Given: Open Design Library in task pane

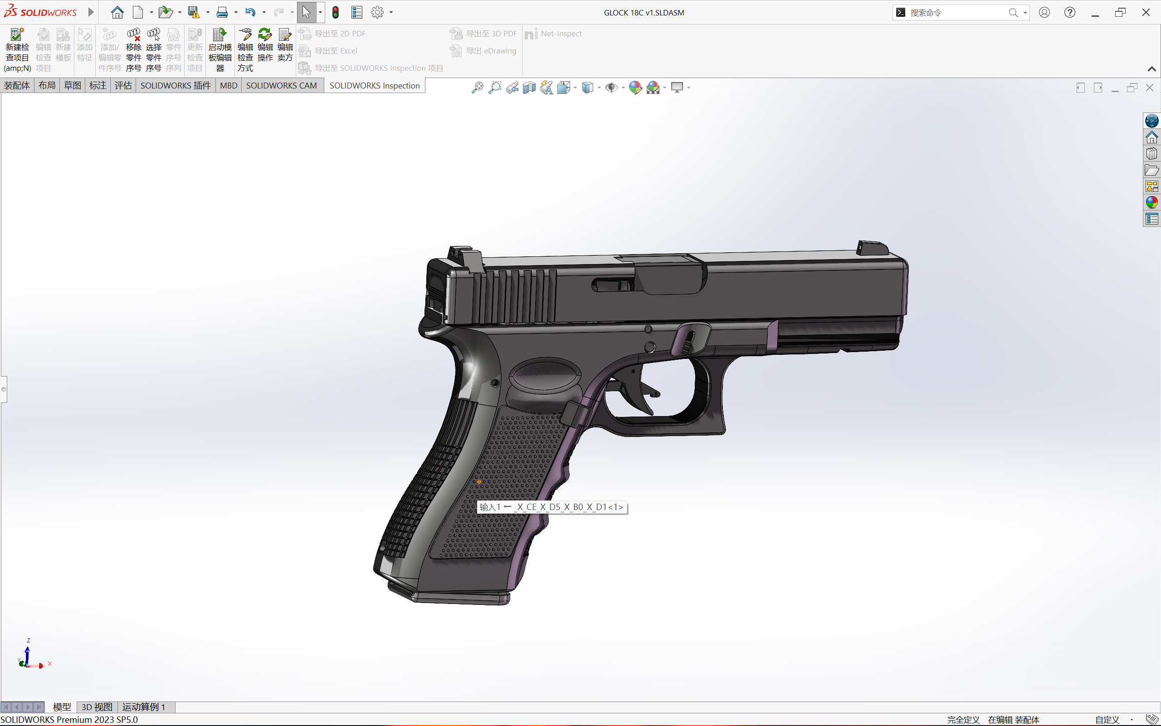Looking at the screenshot, I should [x=1151, y=154].
